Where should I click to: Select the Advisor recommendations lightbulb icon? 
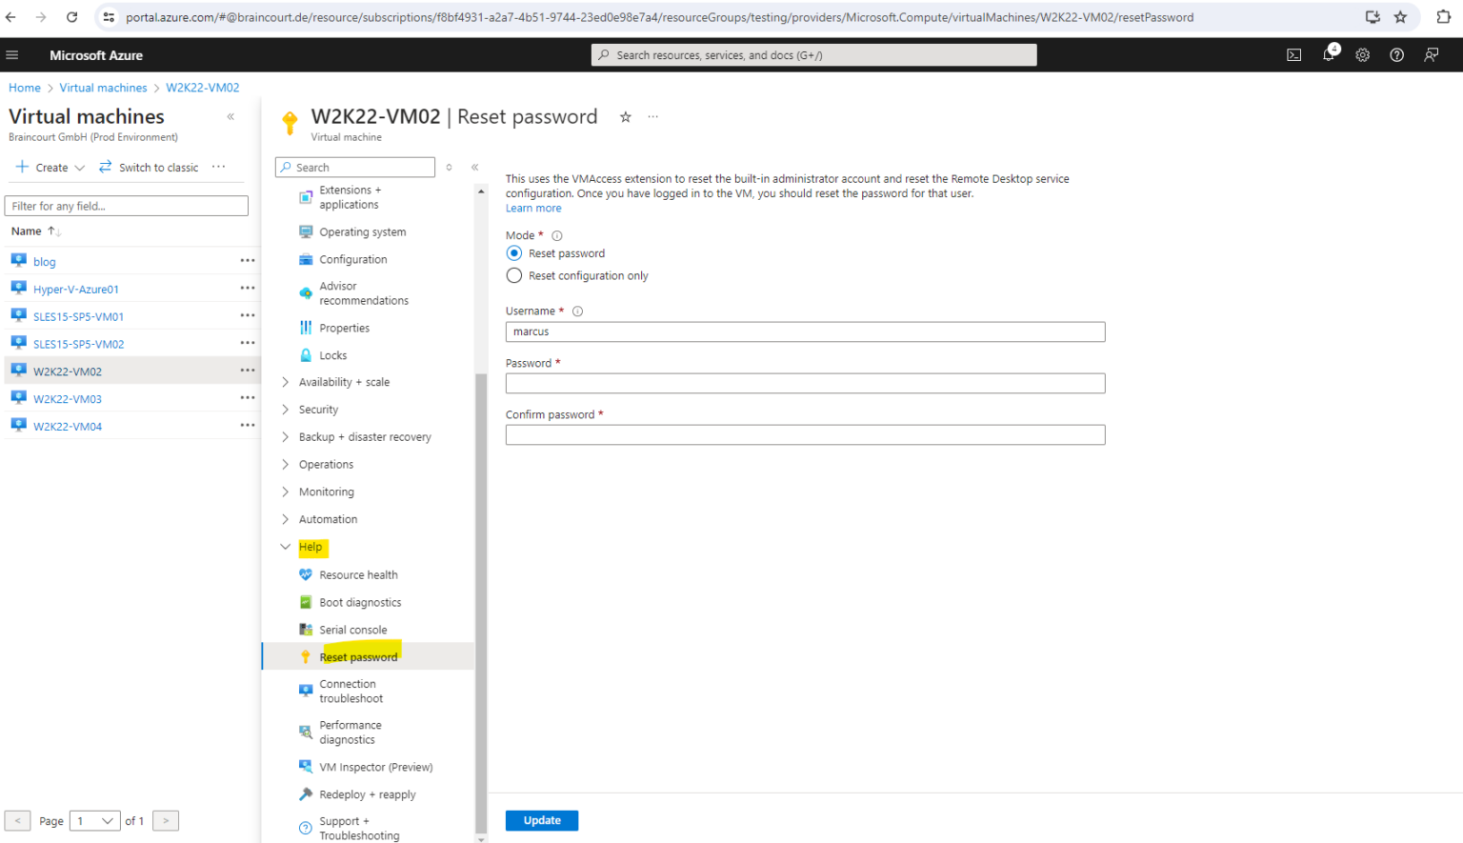point(306,293)
